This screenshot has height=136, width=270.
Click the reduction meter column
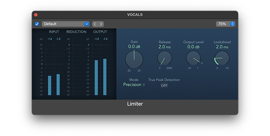pyautogui.click(x=77, y=69)
